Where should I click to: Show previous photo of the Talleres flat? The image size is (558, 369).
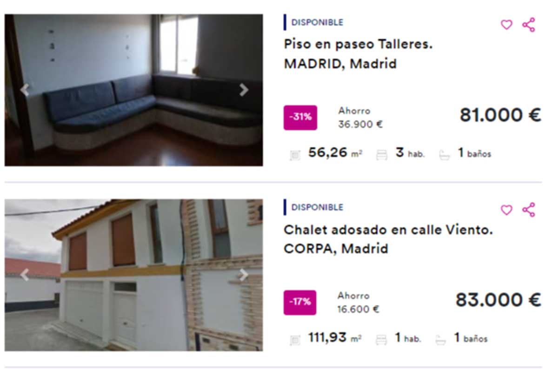click(24, 90)
